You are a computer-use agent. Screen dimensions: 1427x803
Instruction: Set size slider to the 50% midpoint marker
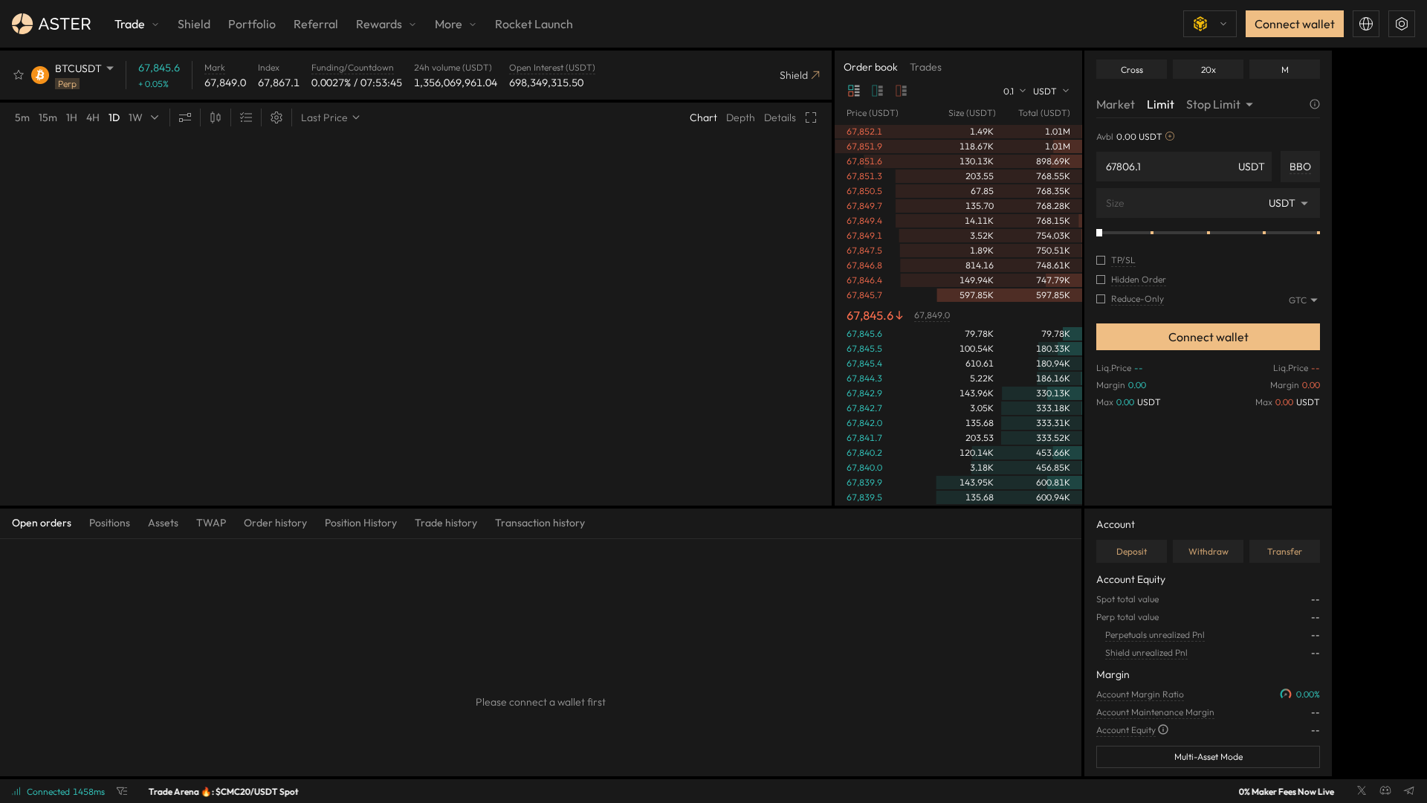tap(1208, 233)
